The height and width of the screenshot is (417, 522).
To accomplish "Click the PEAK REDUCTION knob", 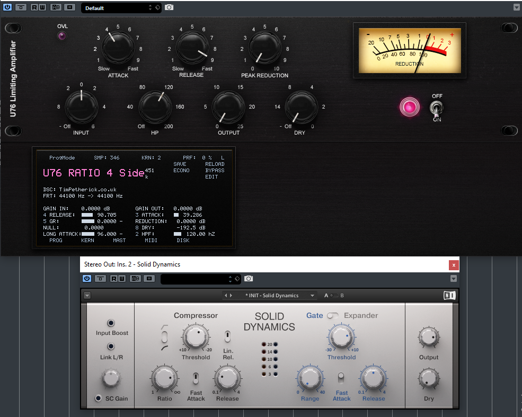I will (x=265, y=47).
